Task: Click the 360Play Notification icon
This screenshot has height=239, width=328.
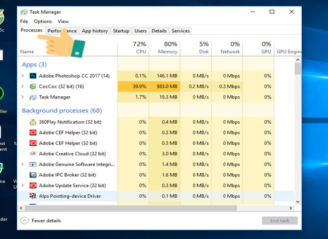Action: (x=33, y=122)
